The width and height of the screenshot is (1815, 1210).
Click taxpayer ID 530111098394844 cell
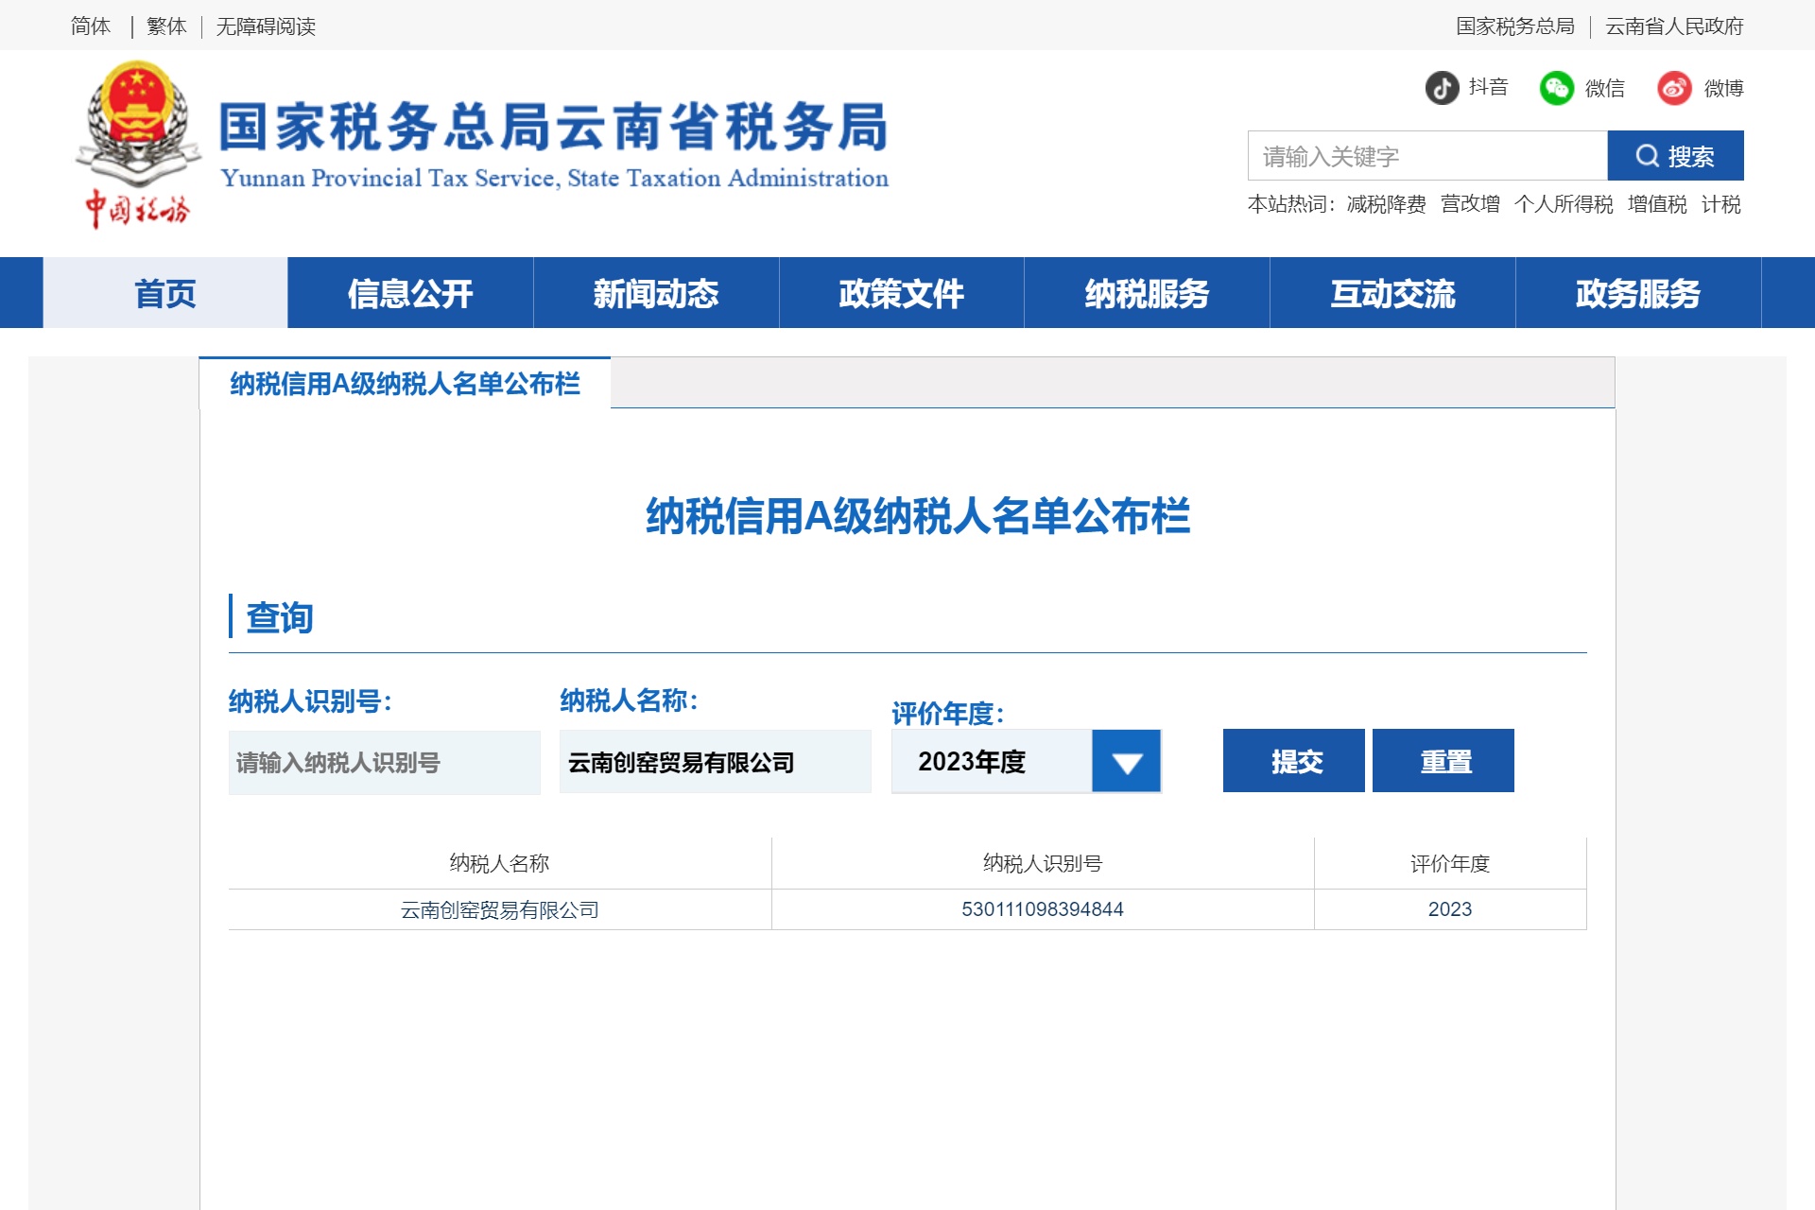[1043, 909]
